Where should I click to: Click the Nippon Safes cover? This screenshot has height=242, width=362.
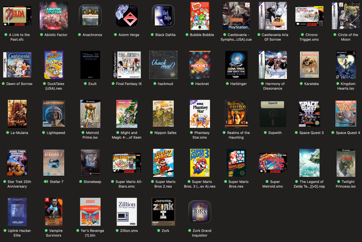(x=164, y=114)
